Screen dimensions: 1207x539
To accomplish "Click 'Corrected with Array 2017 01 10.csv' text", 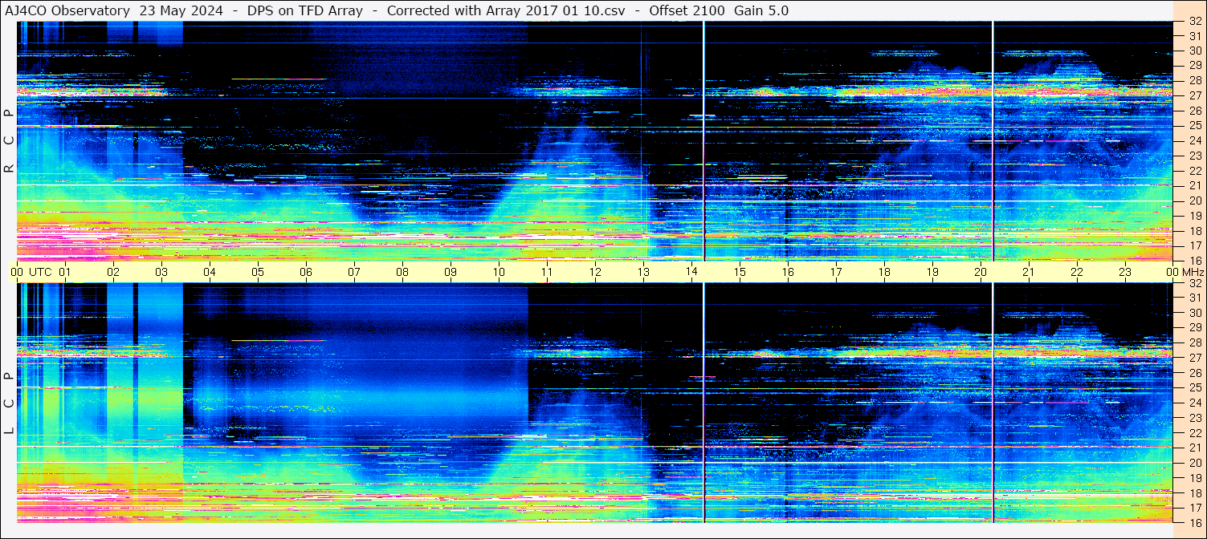I will coord(506,10).
